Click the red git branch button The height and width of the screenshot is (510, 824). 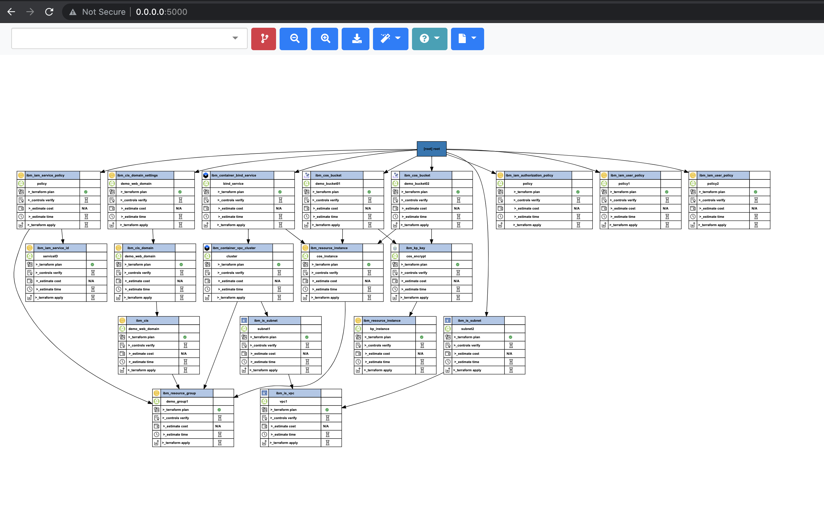(x=263, y=39)
